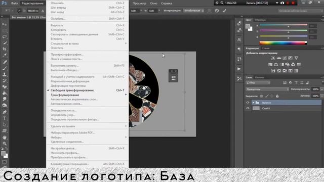The width and height of the screenshot is (324, 182).
Task: Hide the folder group layer via eye
Action: 248,103
